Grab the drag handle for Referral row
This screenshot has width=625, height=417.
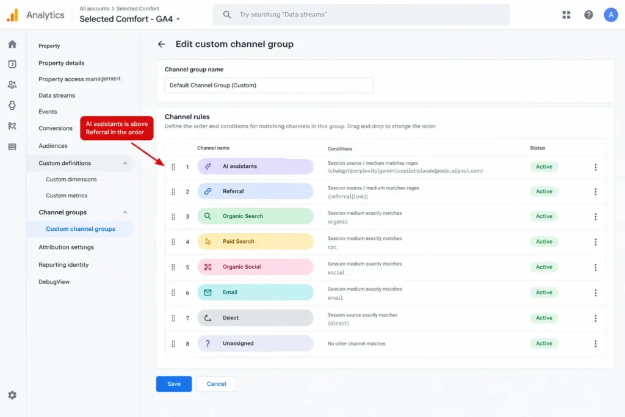coord(173,192)
